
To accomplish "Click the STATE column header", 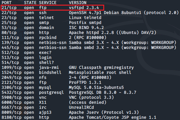I will (30, 2).
